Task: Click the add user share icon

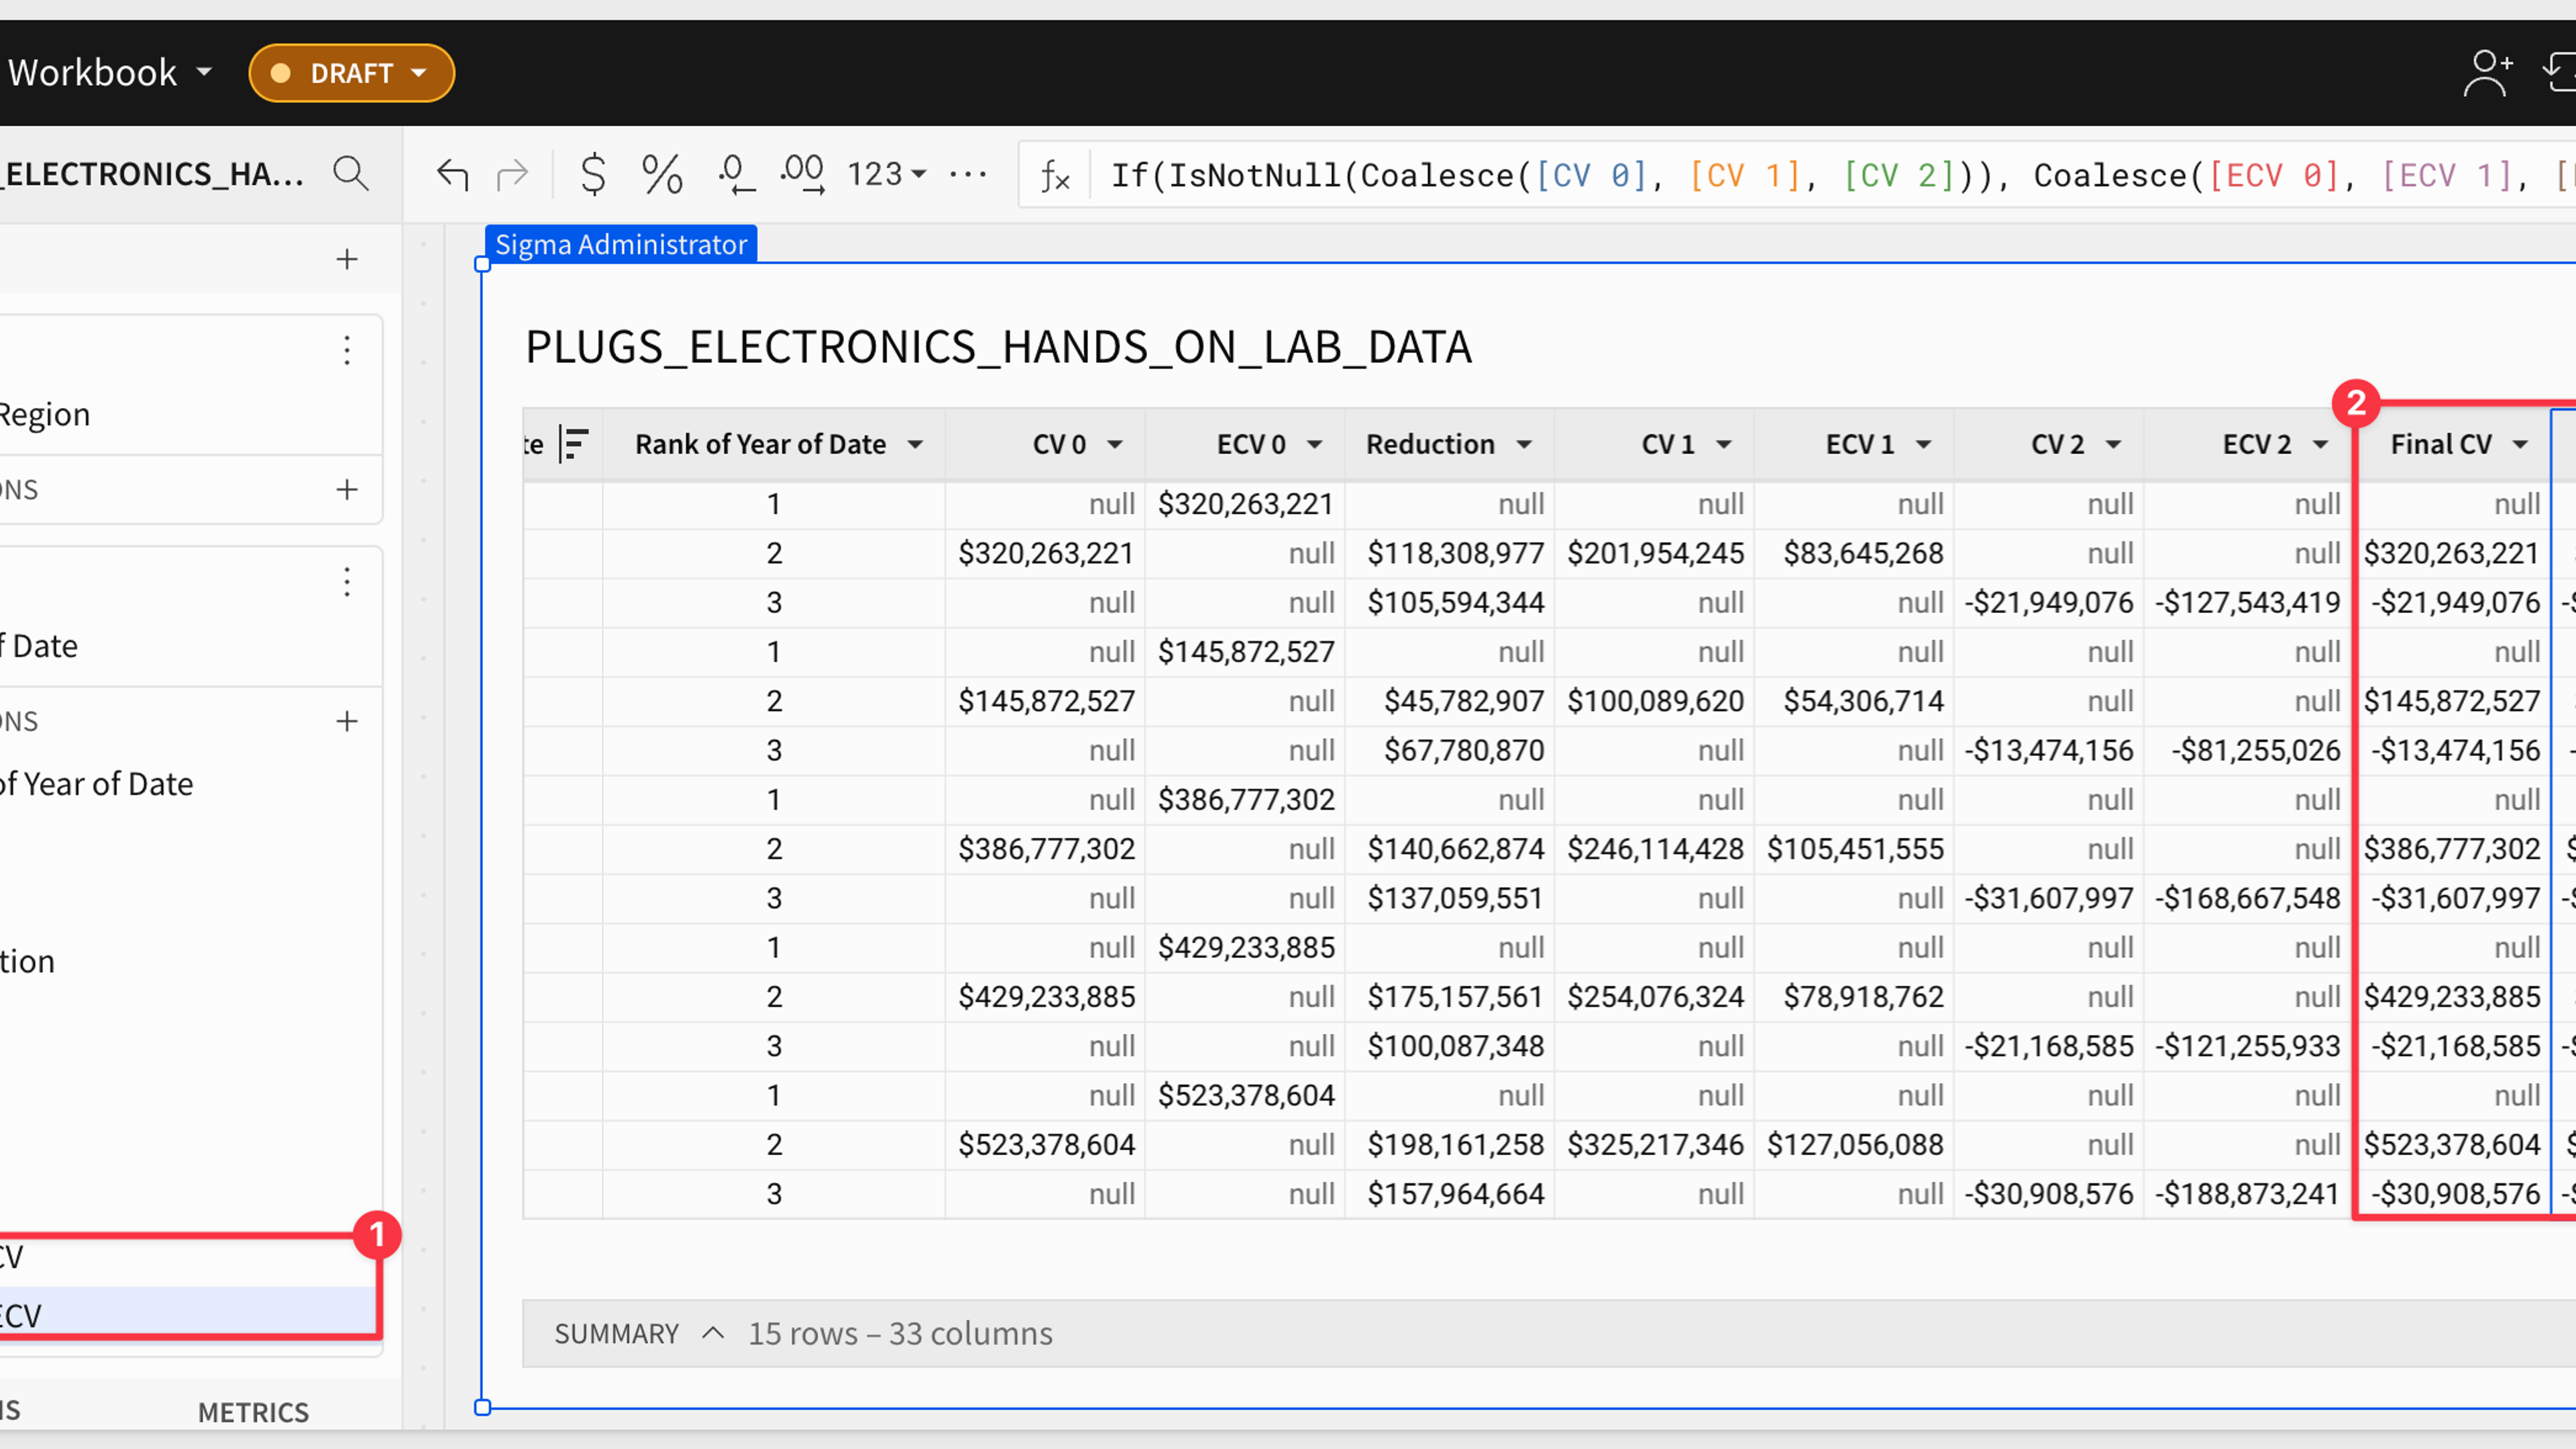Action: [x=2487, y=73]
